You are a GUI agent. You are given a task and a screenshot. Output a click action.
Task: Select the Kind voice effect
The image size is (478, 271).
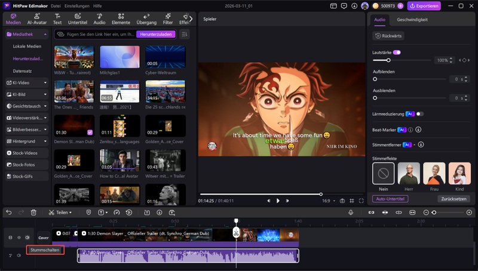(459, 173)
